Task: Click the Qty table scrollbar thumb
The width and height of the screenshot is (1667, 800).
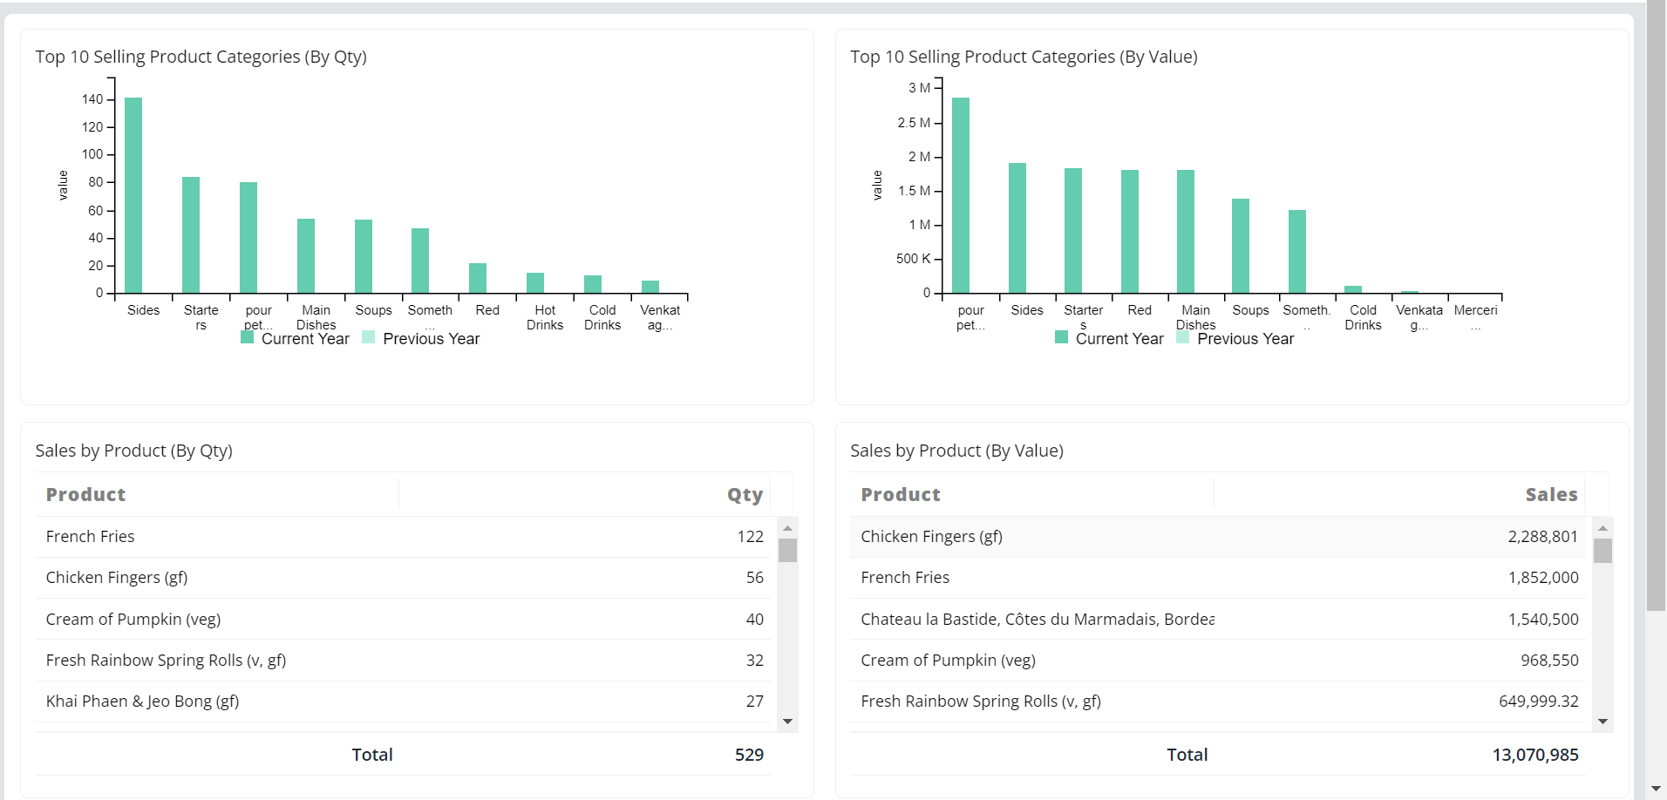Action: coord(787,550)
